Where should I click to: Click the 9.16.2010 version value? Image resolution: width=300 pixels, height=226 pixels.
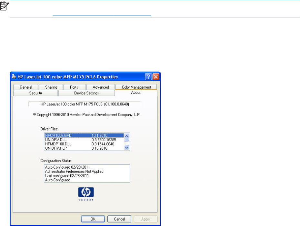99,148
